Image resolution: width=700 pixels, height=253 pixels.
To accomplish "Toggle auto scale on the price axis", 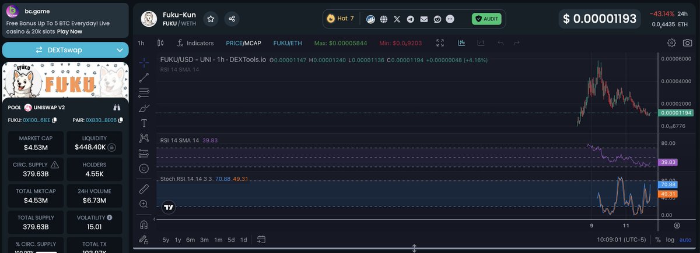I will point(686,240).
